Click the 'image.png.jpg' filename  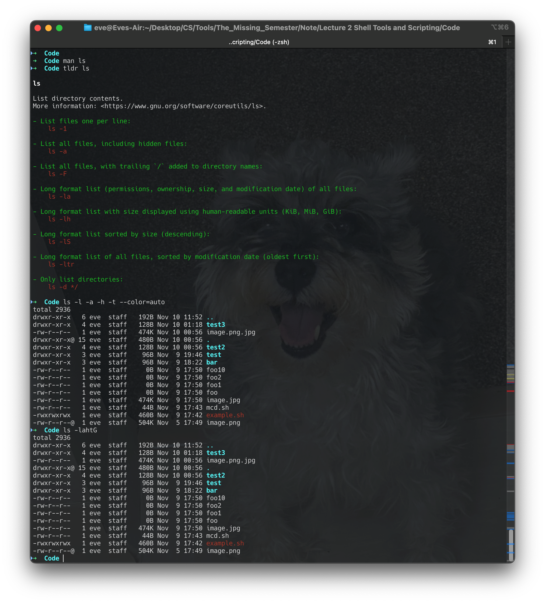click(x=230, y=332)
